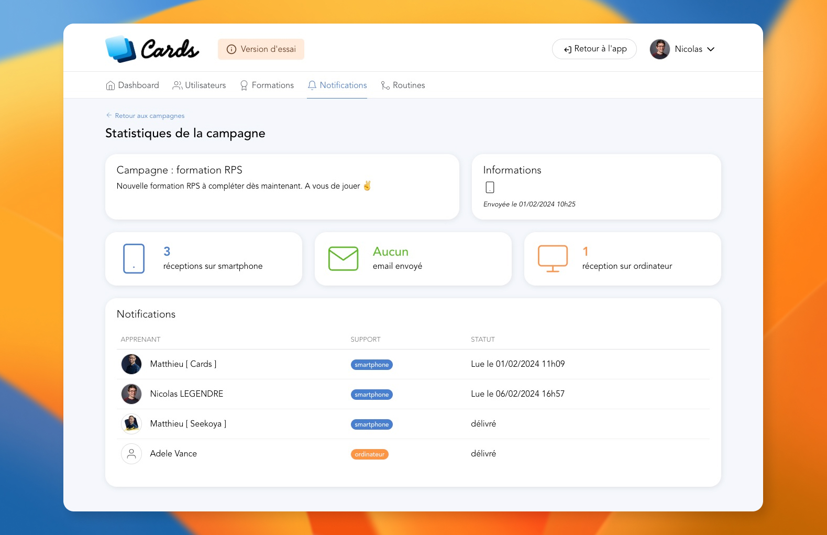The height and width of the screenshot is (535, 827).
Task: Click the Version d'essai badge
Action: pos(261,49)
